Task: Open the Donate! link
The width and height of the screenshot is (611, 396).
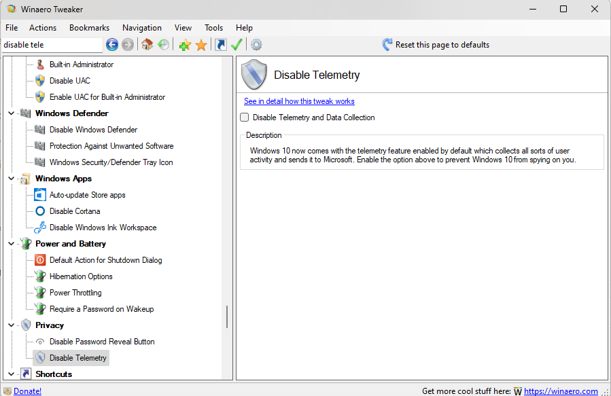Action: coord(27,391)
